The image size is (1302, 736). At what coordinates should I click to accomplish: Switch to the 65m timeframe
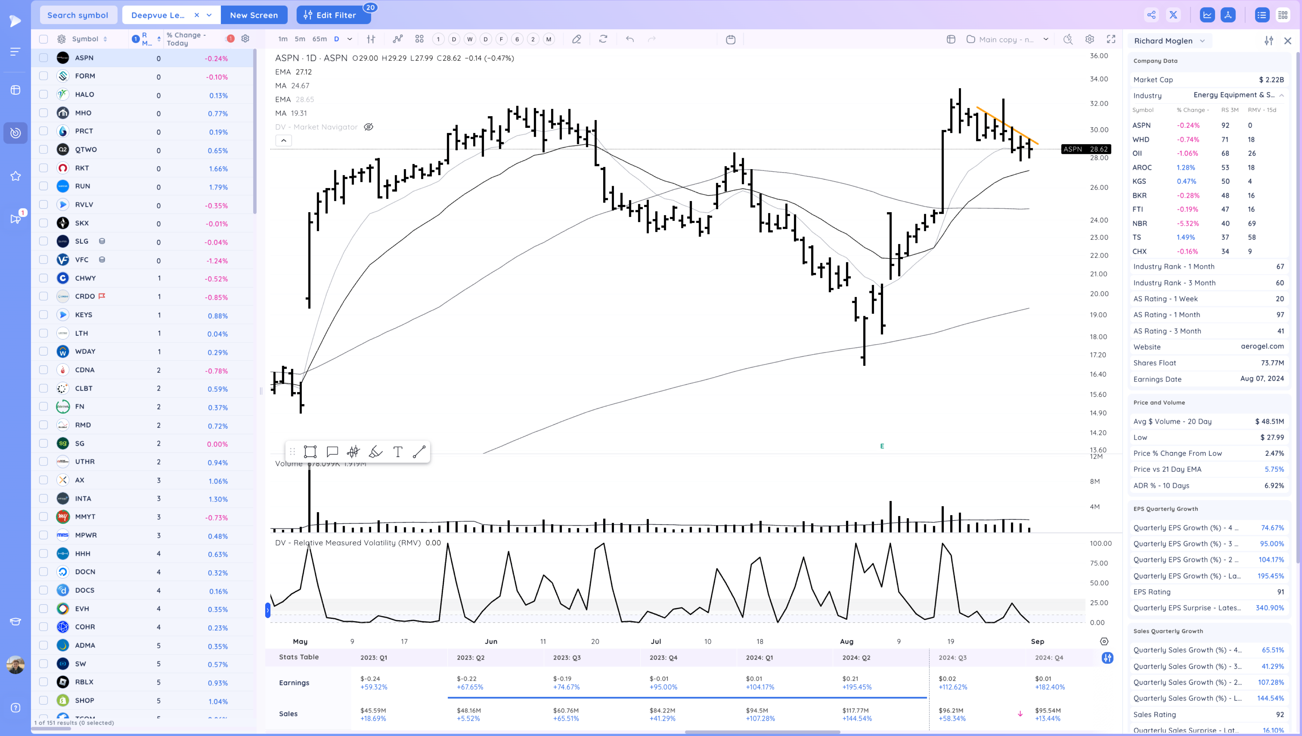[320, 39]
